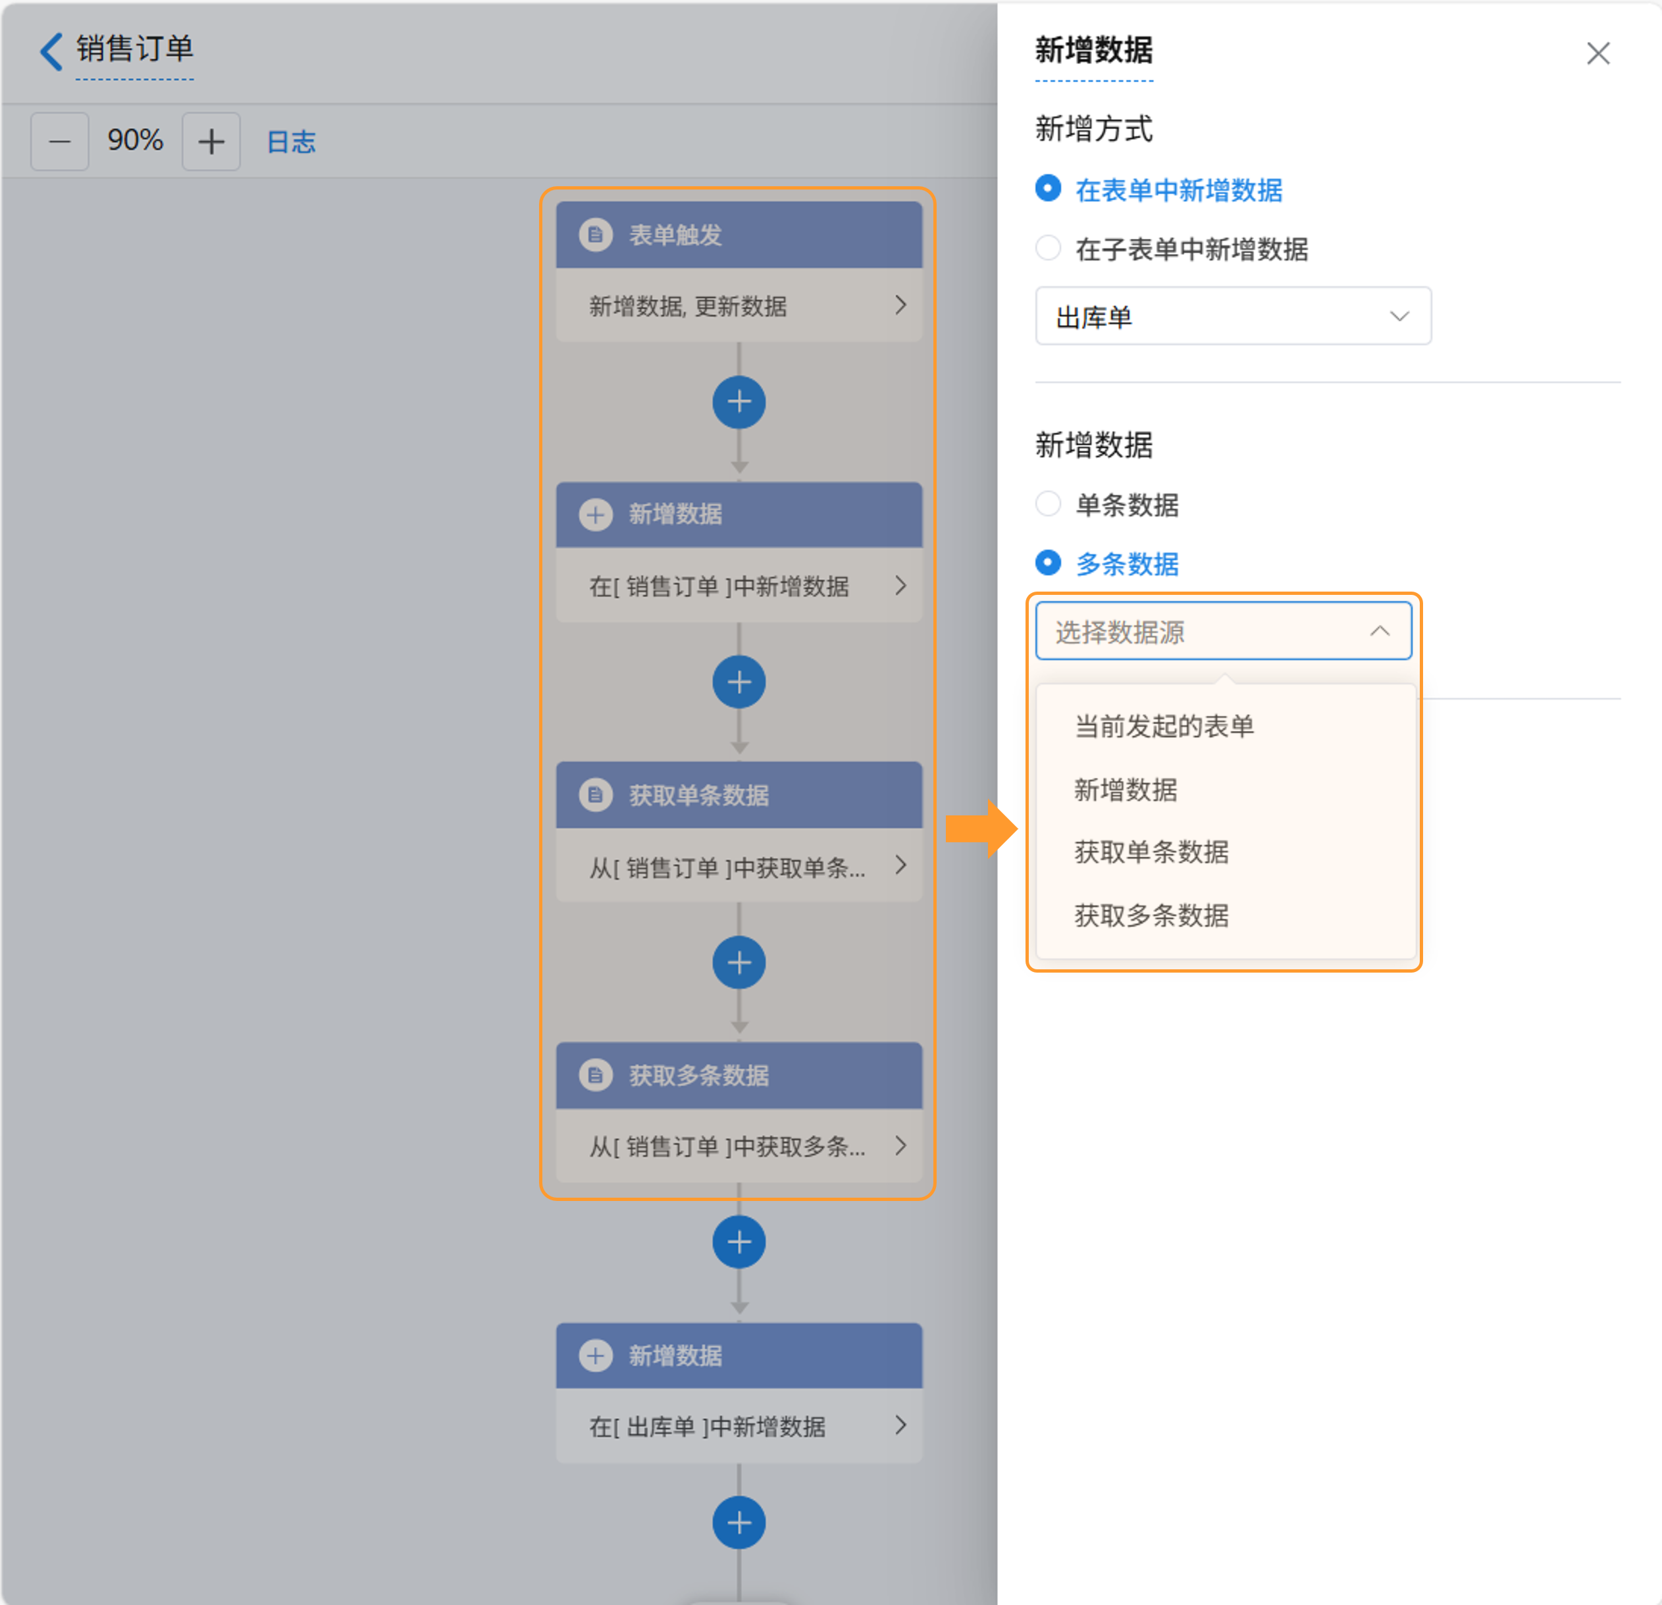Select 在子表单中新增数据 radio option
The image size is (1662, 1605).
[x=1048, y=249]
